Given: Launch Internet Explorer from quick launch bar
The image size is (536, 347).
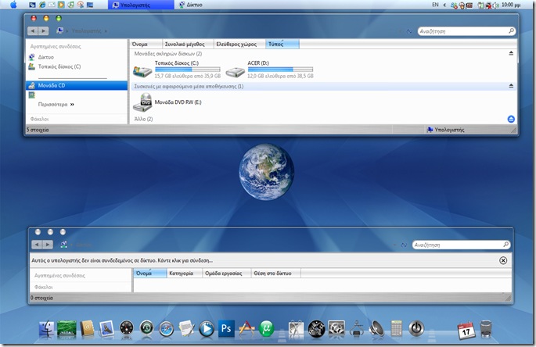Looking at the screenshot, I should click(x=42, y=5).
